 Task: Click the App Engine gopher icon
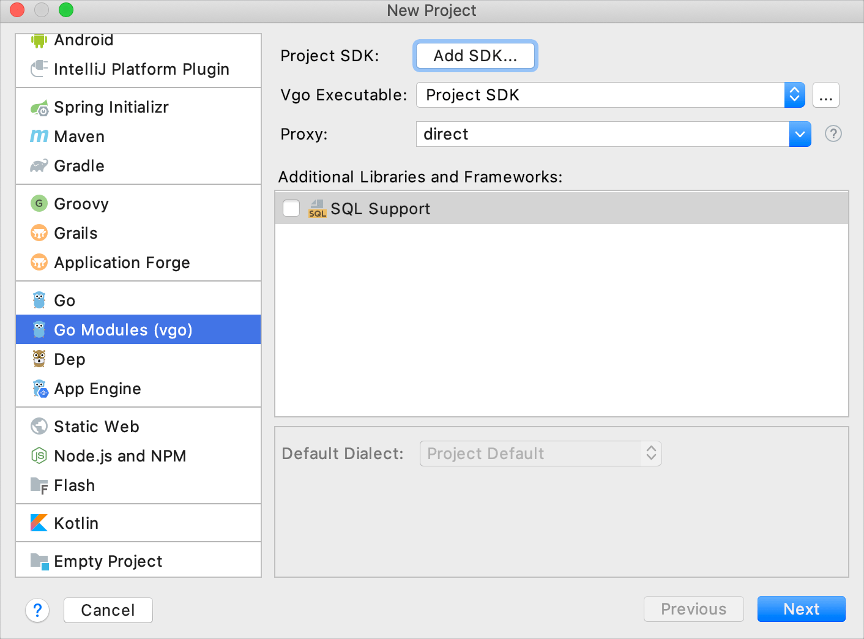40,389
